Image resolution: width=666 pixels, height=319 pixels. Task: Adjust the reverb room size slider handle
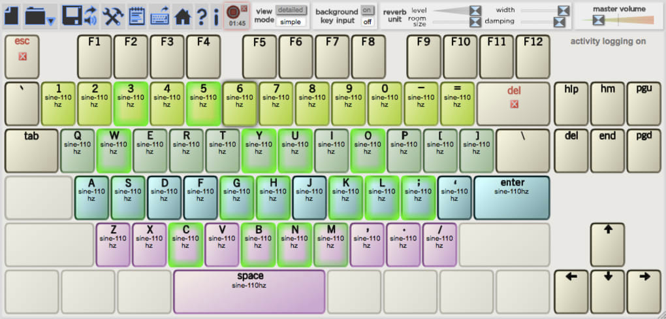475,22
